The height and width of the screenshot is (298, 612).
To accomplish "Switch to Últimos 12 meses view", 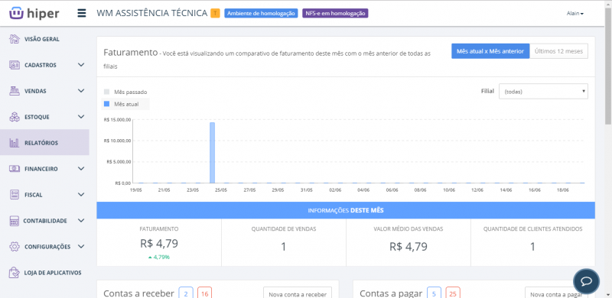I will [558, 51].
